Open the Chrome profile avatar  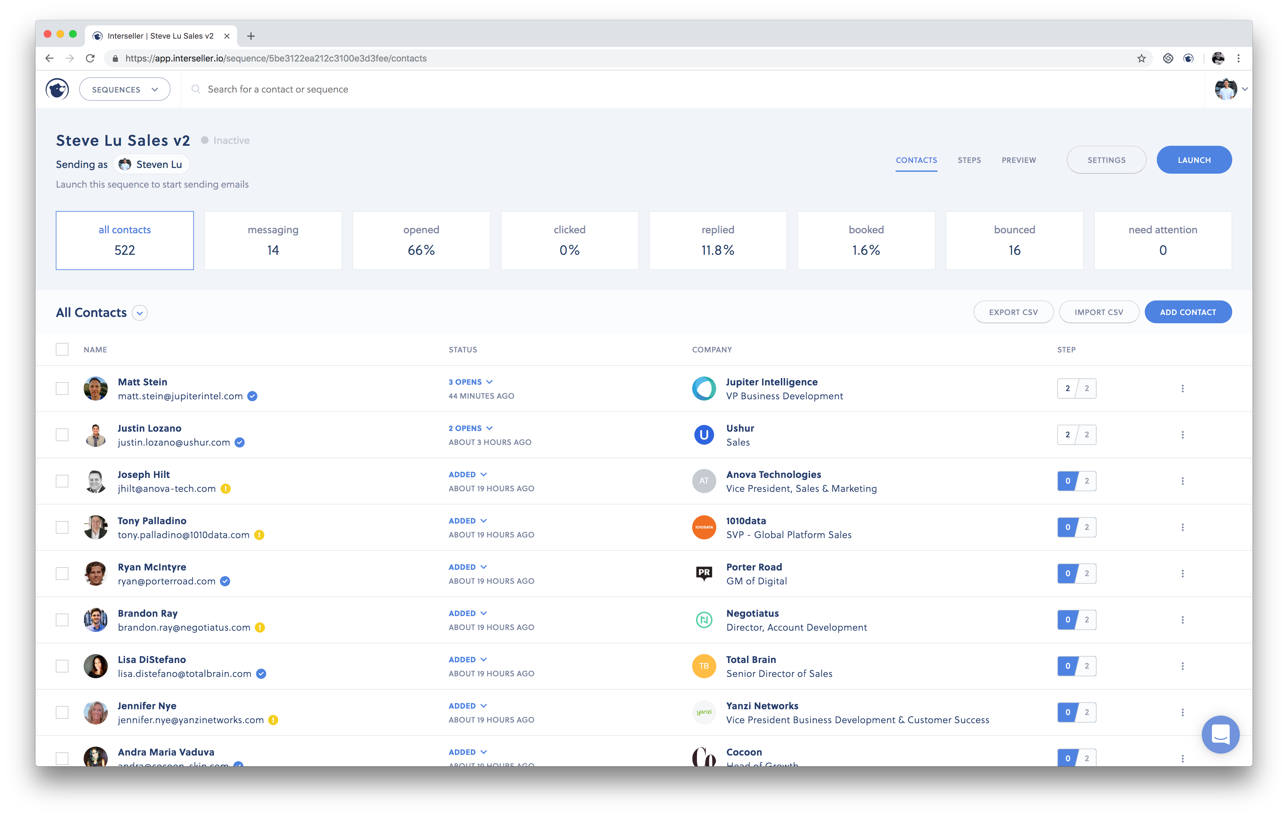1218,58
